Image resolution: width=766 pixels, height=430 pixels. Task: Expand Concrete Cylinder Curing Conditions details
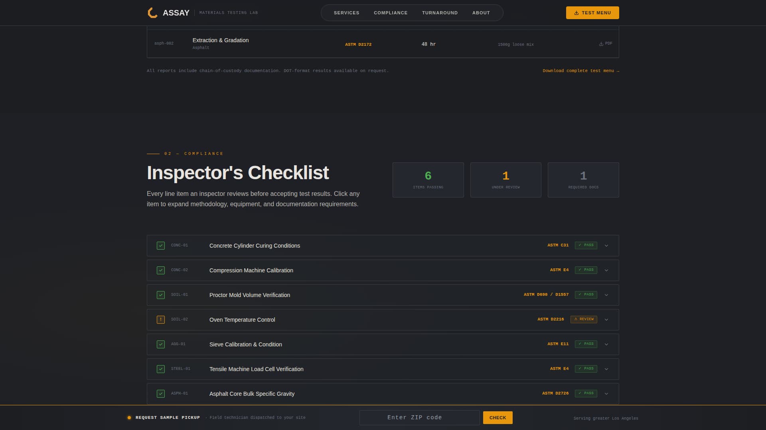click(606, 246)
